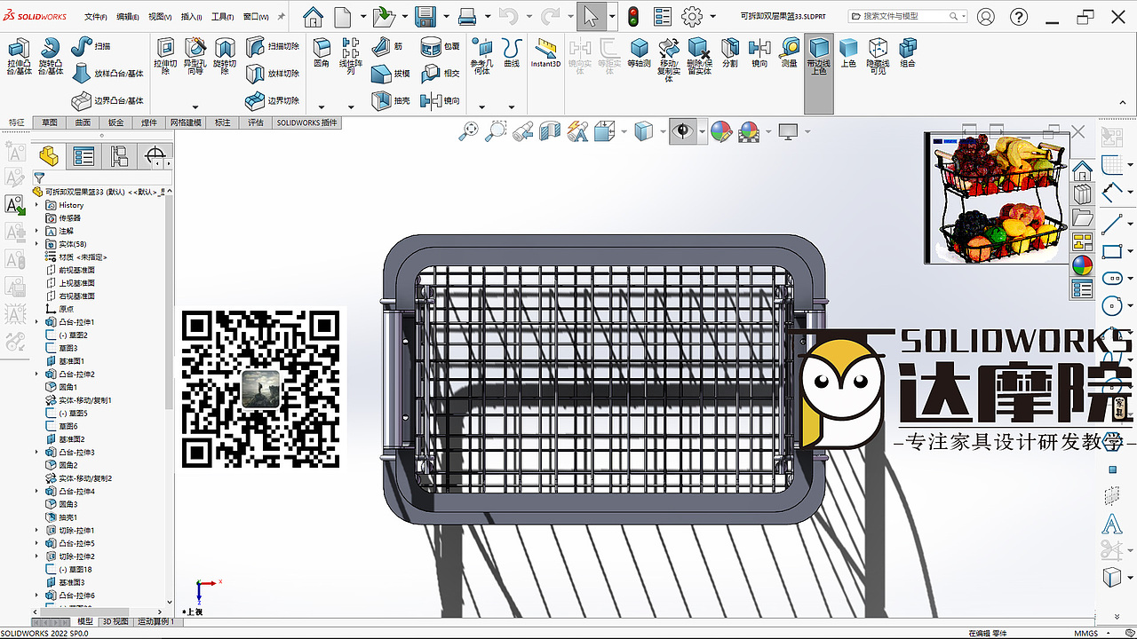Viewport: 1137px width, 639px height.
Task: Open the 插入(I) Insert menu
Action: tap(191, 17)
